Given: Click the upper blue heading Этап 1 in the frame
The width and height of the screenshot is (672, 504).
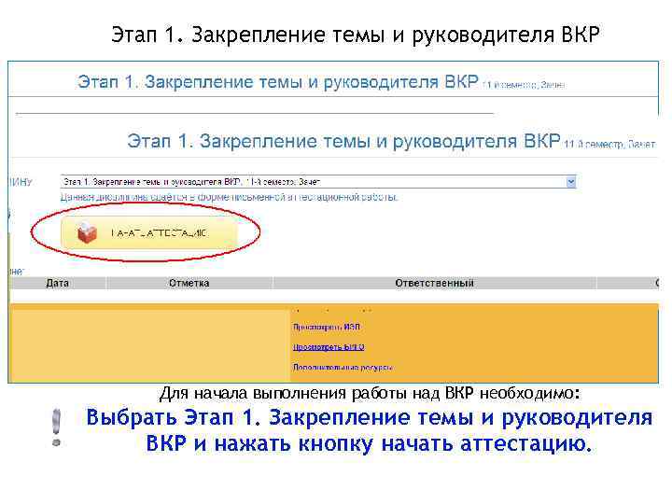Looking at the screenshot, I should pyautogui.click(x=278, y=81).
